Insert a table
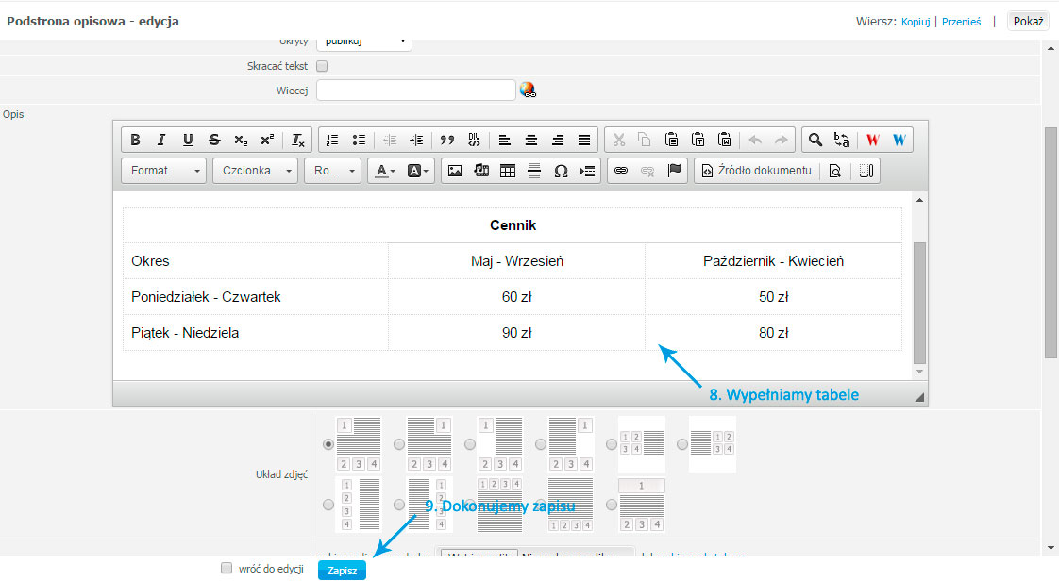This screenshot has height=581, width=1059. (x=508, y=171)
